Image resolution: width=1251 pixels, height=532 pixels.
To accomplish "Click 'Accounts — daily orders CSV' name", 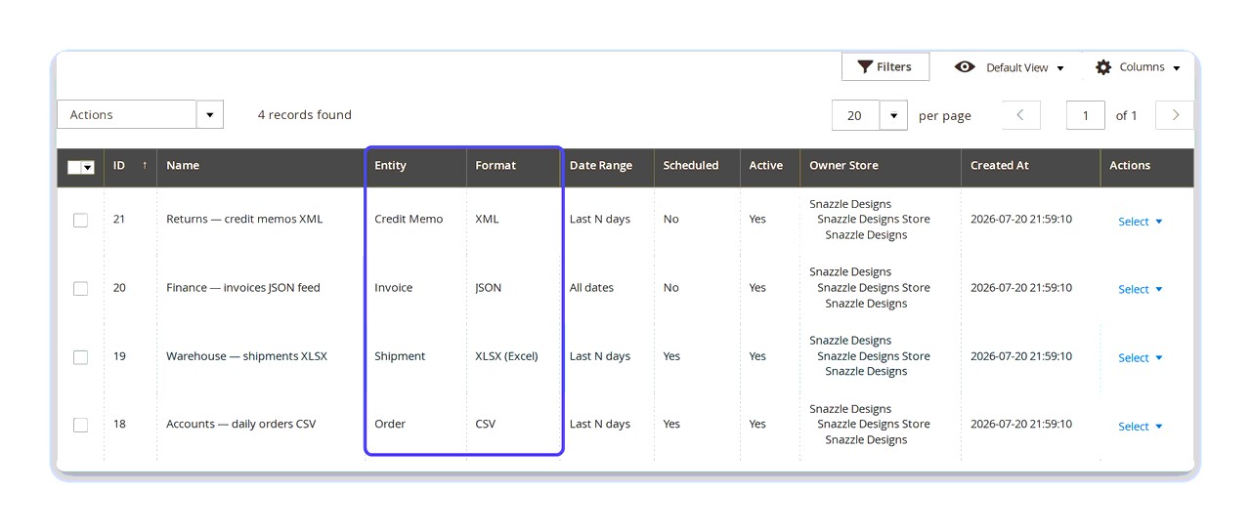I will (240, 425).
